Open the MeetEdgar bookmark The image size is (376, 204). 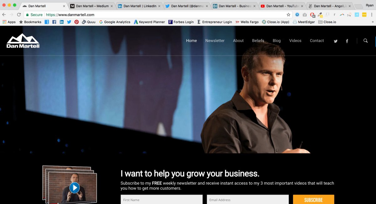click(x=304, y=22)
